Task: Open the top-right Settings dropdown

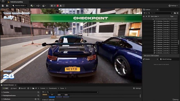Action: point(173,6)
